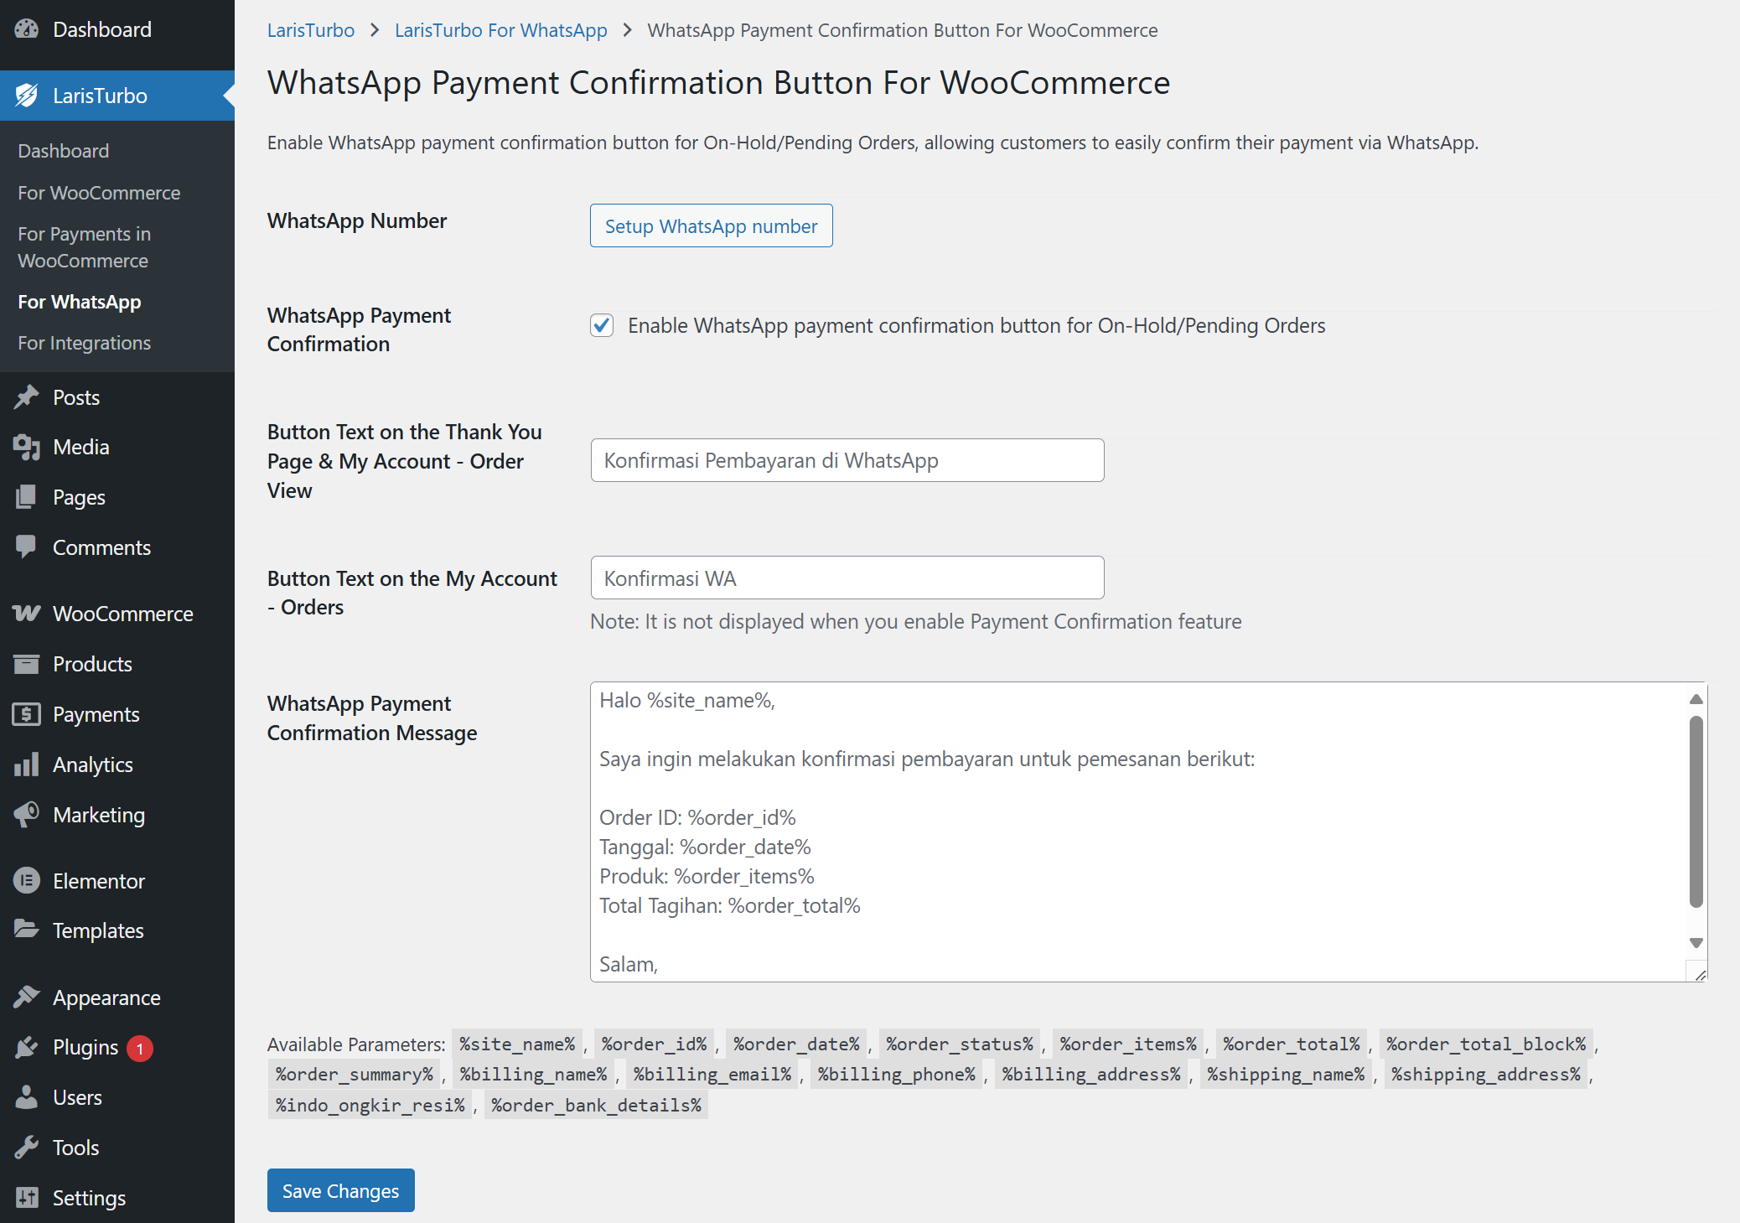The width and height of the screenshot is (1740, 1223).
Task: Click the Tools wrench icon
Action: (27, 1147)
